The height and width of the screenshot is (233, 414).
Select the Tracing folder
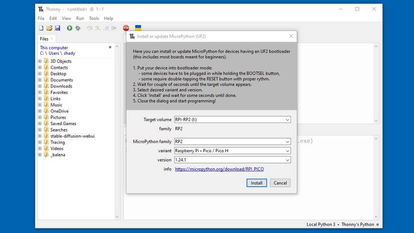coord(57,143)
